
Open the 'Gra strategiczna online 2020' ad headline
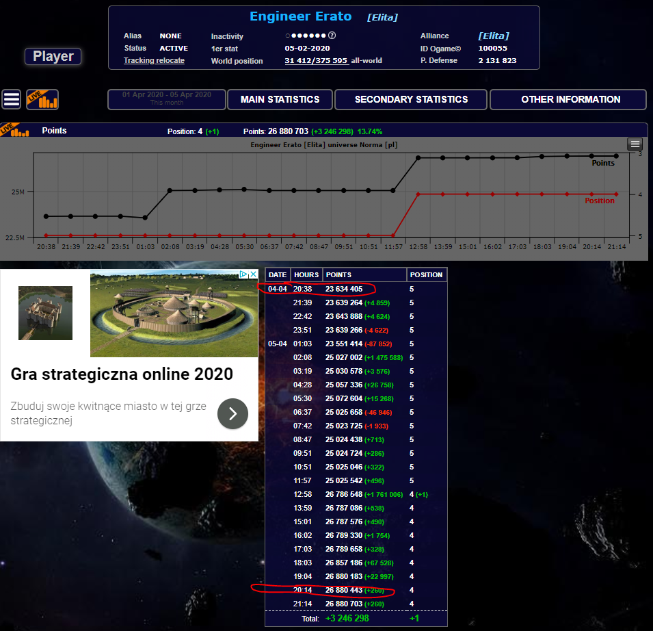(x=122, y=374)
